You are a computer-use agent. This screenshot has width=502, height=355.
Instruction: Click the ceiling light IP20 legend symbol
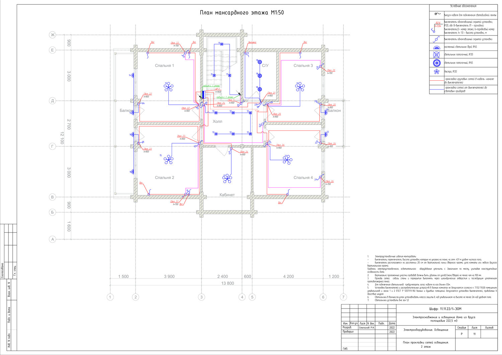[x=436, y=55]
